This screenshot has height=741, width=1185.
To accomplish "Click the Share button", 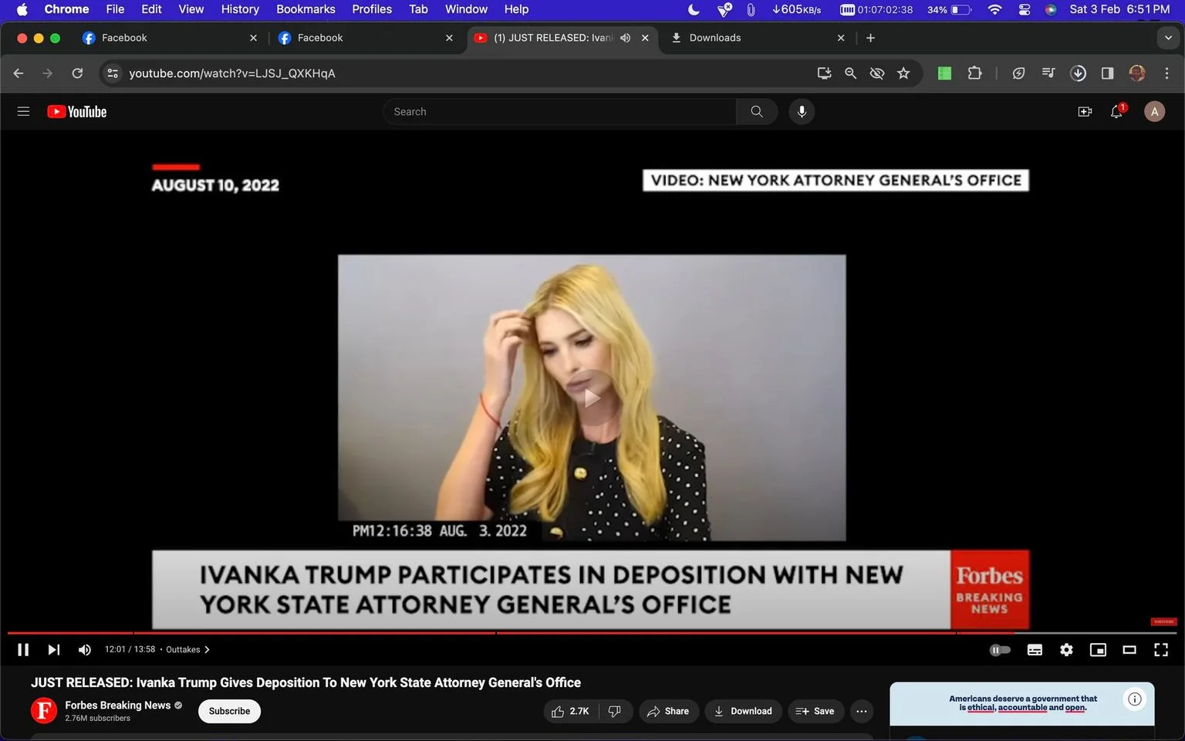I will point(668,711).
